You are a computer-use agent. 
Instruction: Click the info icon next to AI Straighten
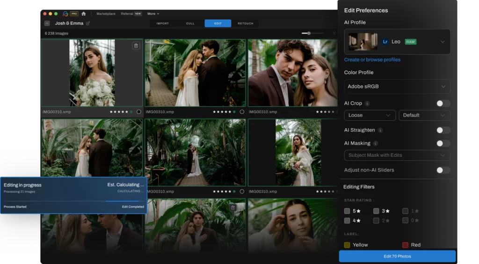point(380,130)
